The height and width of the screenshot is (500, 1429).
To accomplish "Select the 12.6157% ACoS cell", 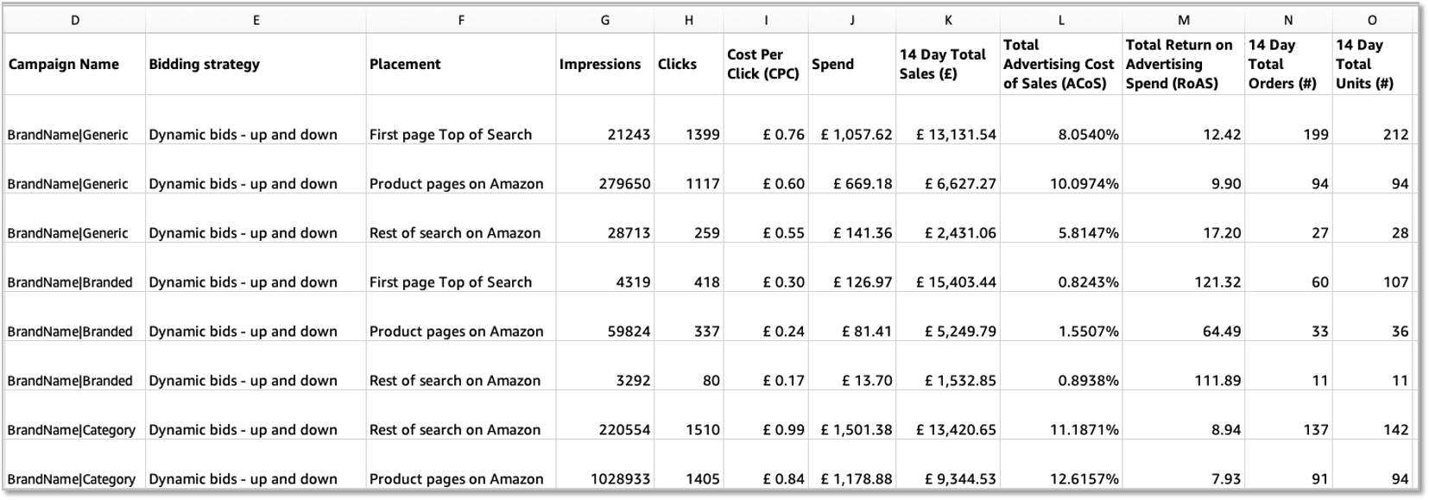I will tap(1084, 479).
